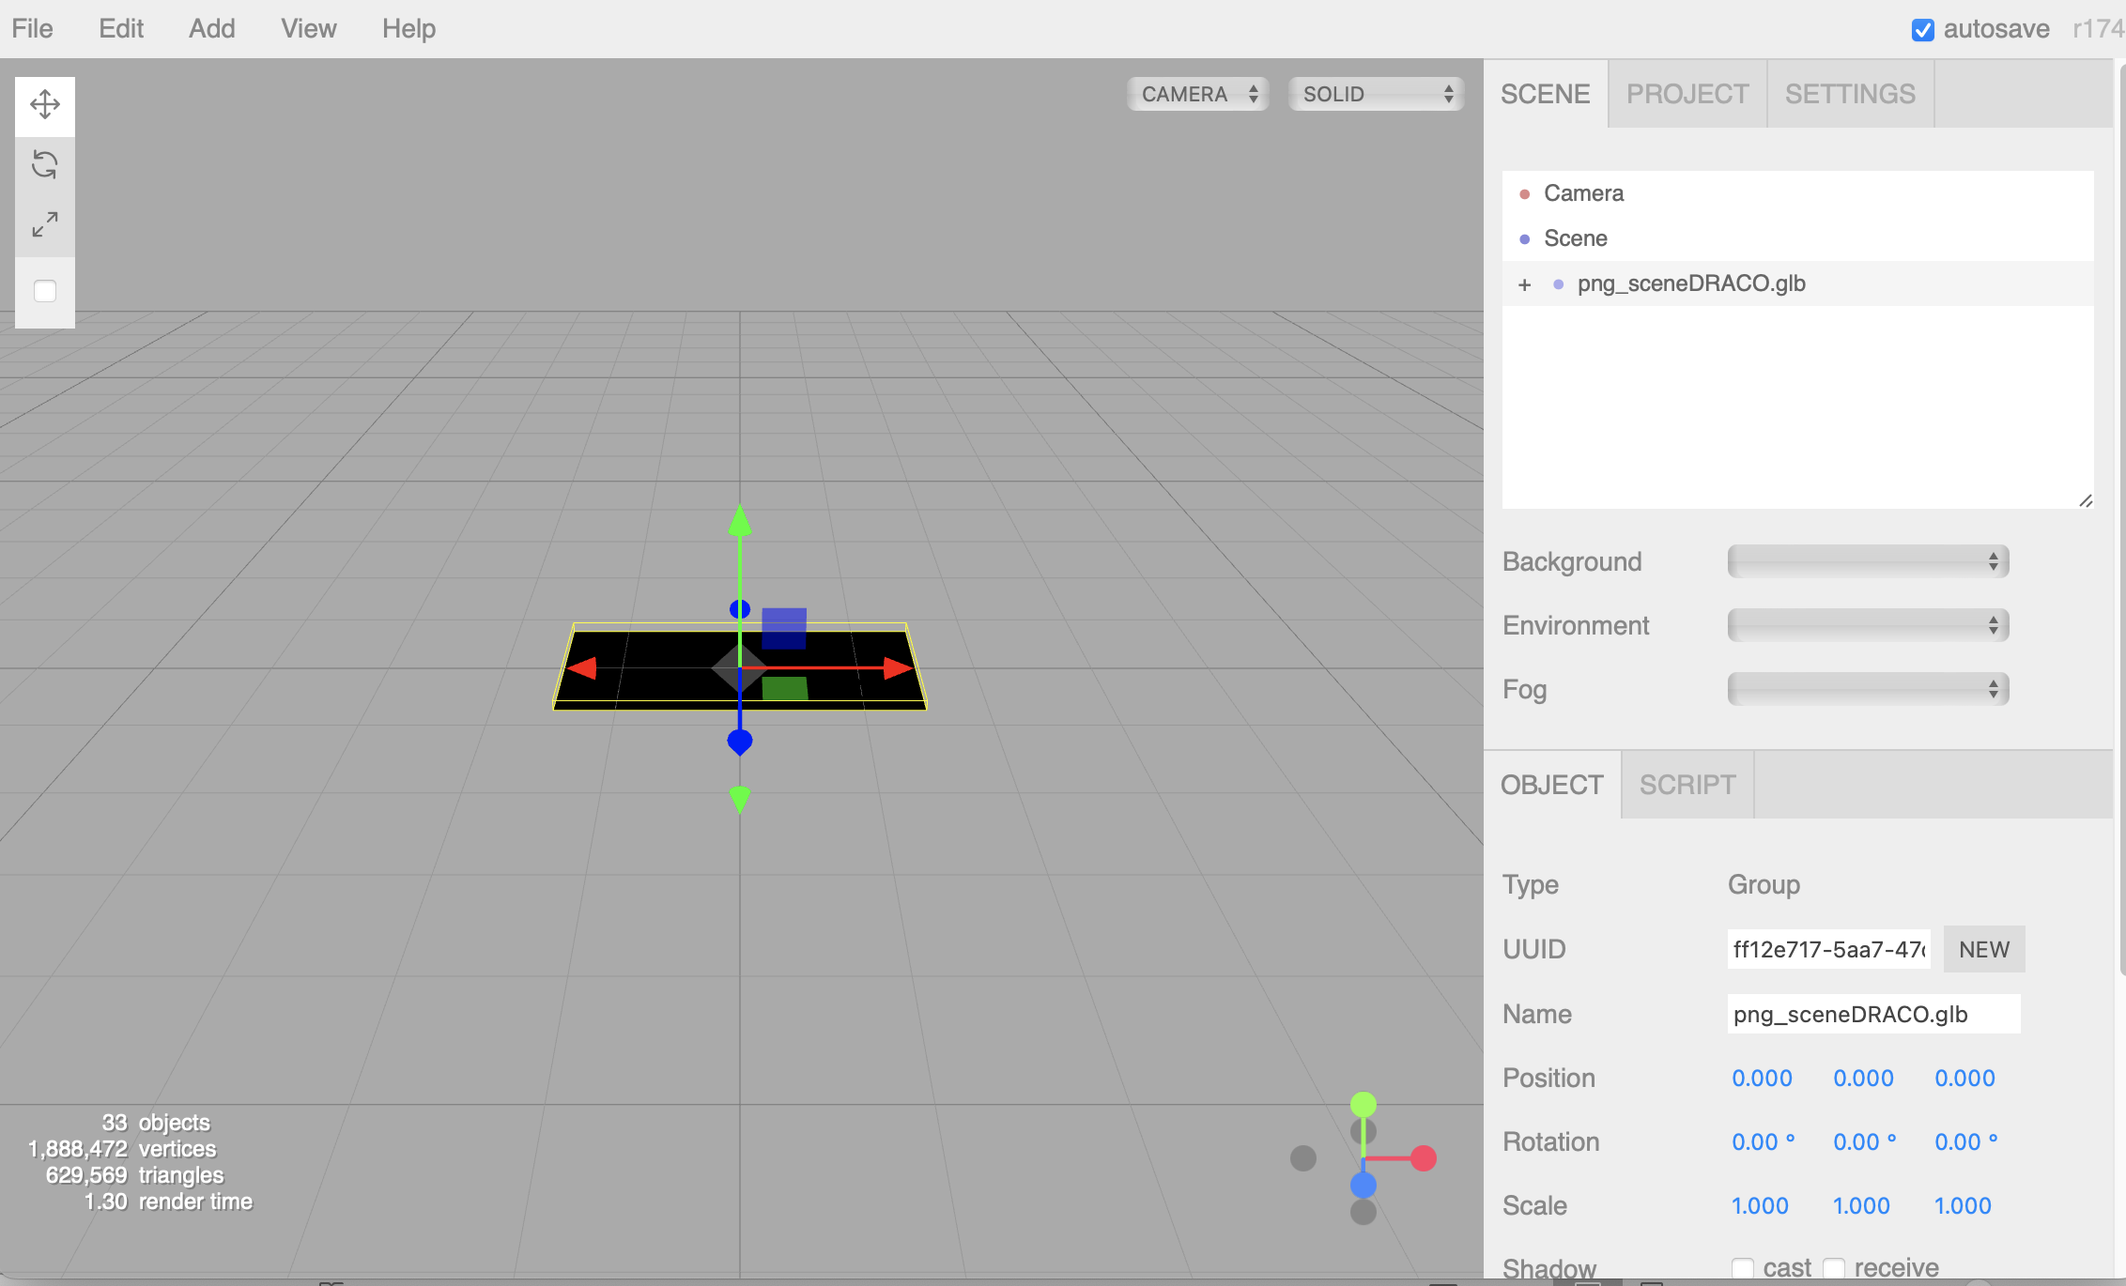Image resolution: width=2126 pixels, height=1286 pixels.
Task: Click the red X-axis arrow pointing left
Action: [x=582, y=668]
